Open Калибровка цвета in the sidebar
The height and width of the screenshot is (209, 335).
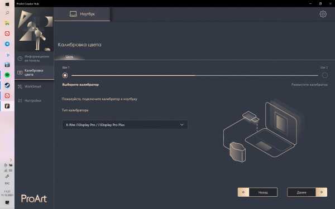click(34, 72)
